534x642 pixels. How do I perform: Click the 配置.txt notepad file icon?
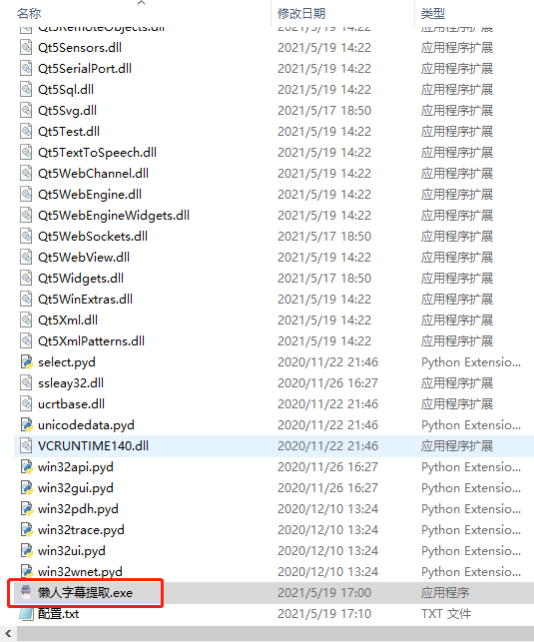click(x=26, y=614)
